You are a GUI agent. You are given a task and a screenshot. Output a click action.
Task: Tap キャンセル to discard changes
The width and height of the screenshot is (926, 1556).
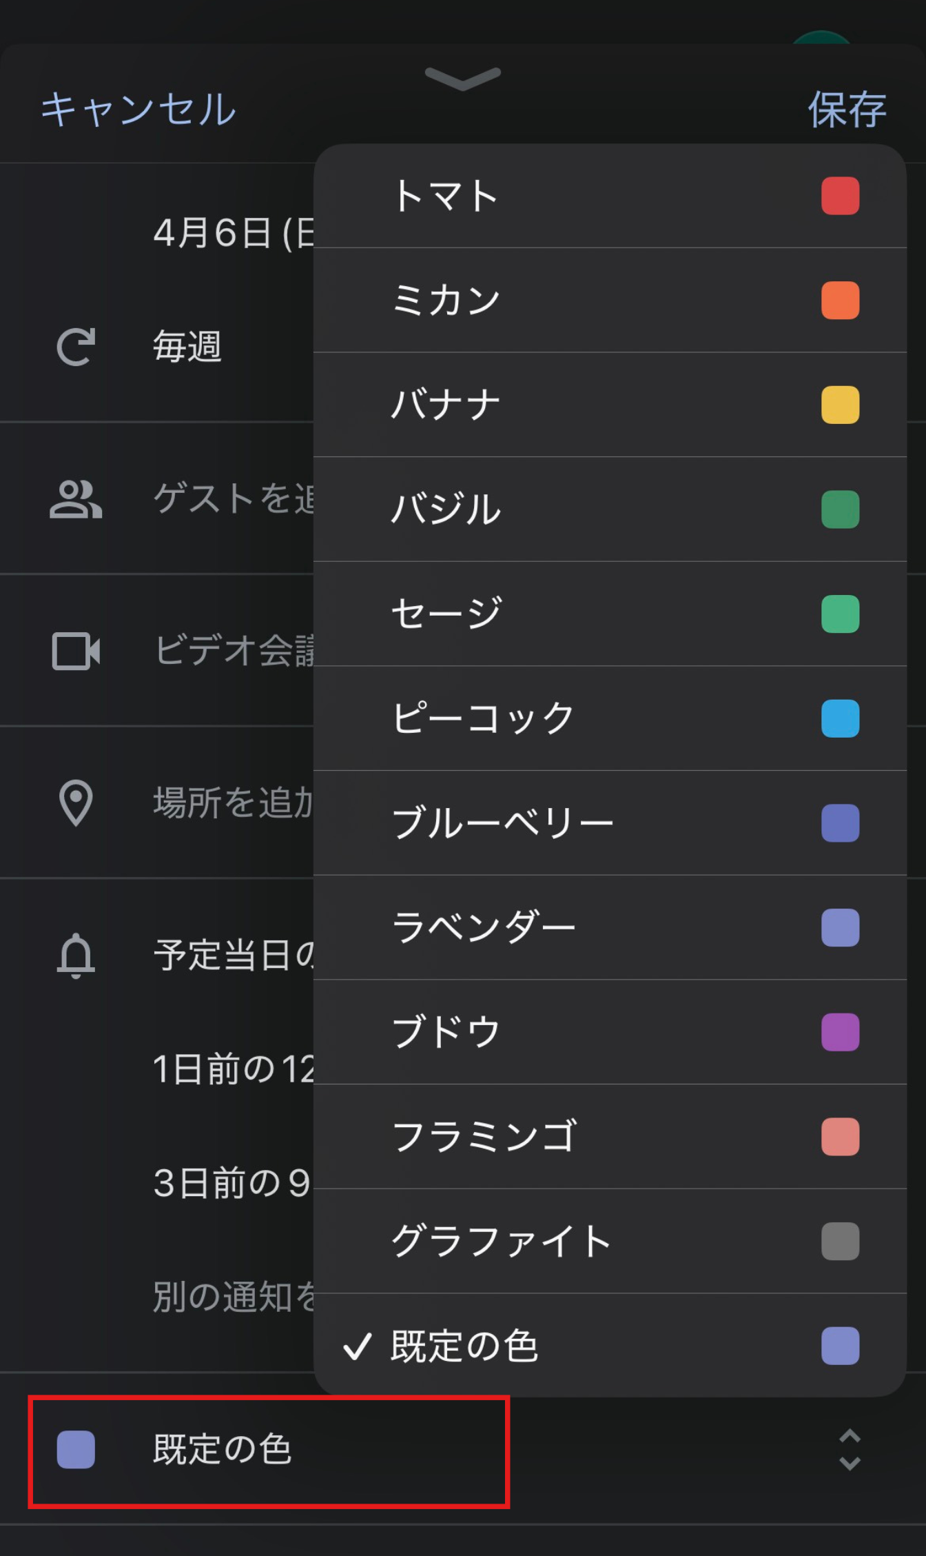[138, 110]
